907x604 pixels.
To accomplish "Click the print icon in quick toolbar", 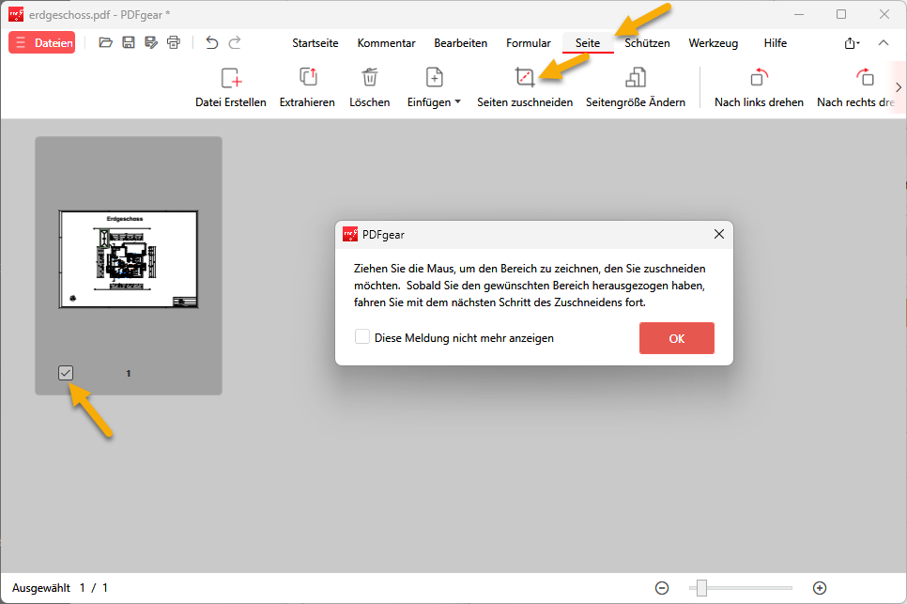I will pos(174,42).
